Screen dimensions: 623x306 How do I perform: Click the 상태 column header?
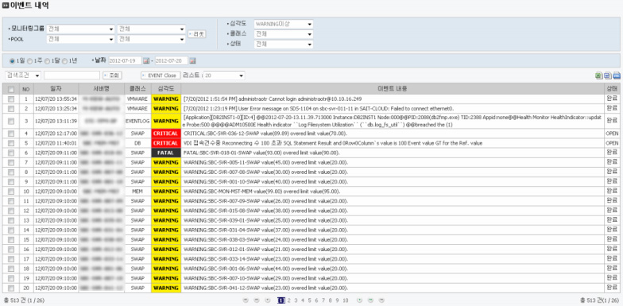612,89
